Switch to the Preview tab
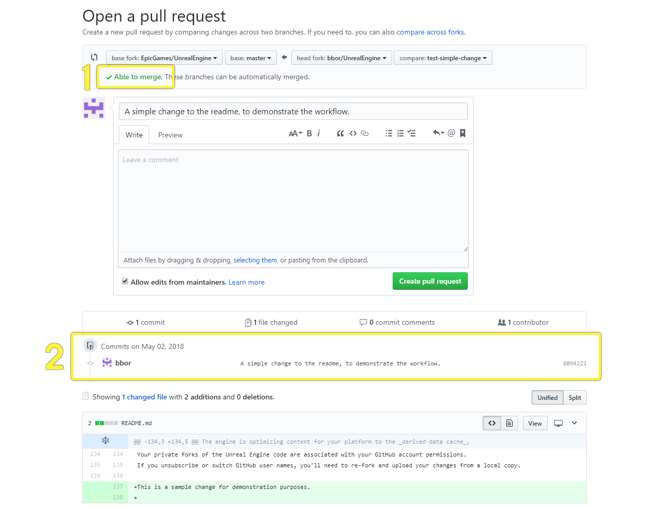 point(170,135)
